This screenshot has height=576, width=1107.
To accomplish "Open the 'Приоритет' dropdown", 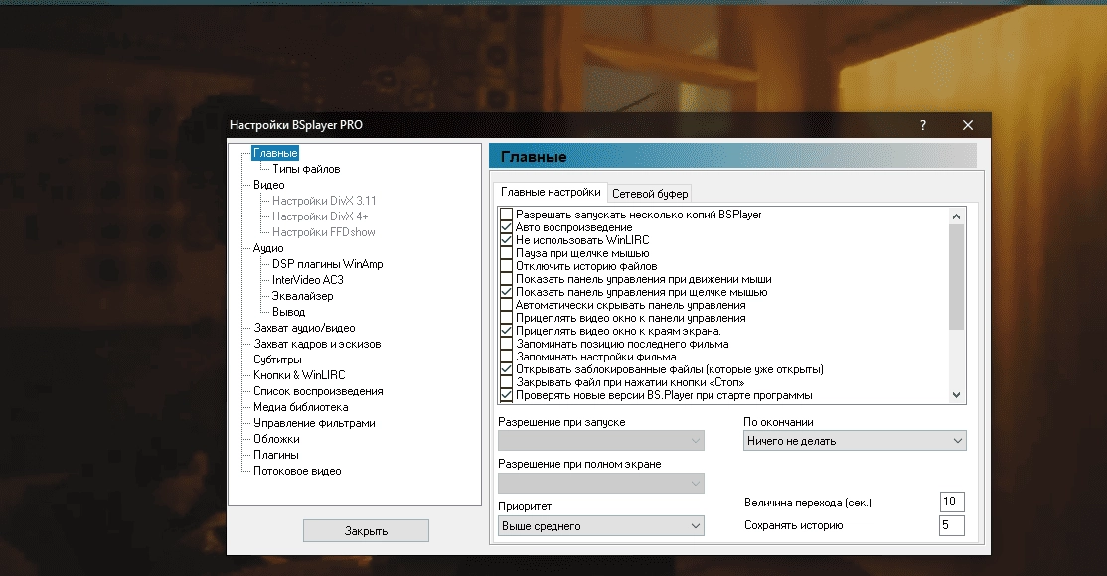I will click(601, 526).
